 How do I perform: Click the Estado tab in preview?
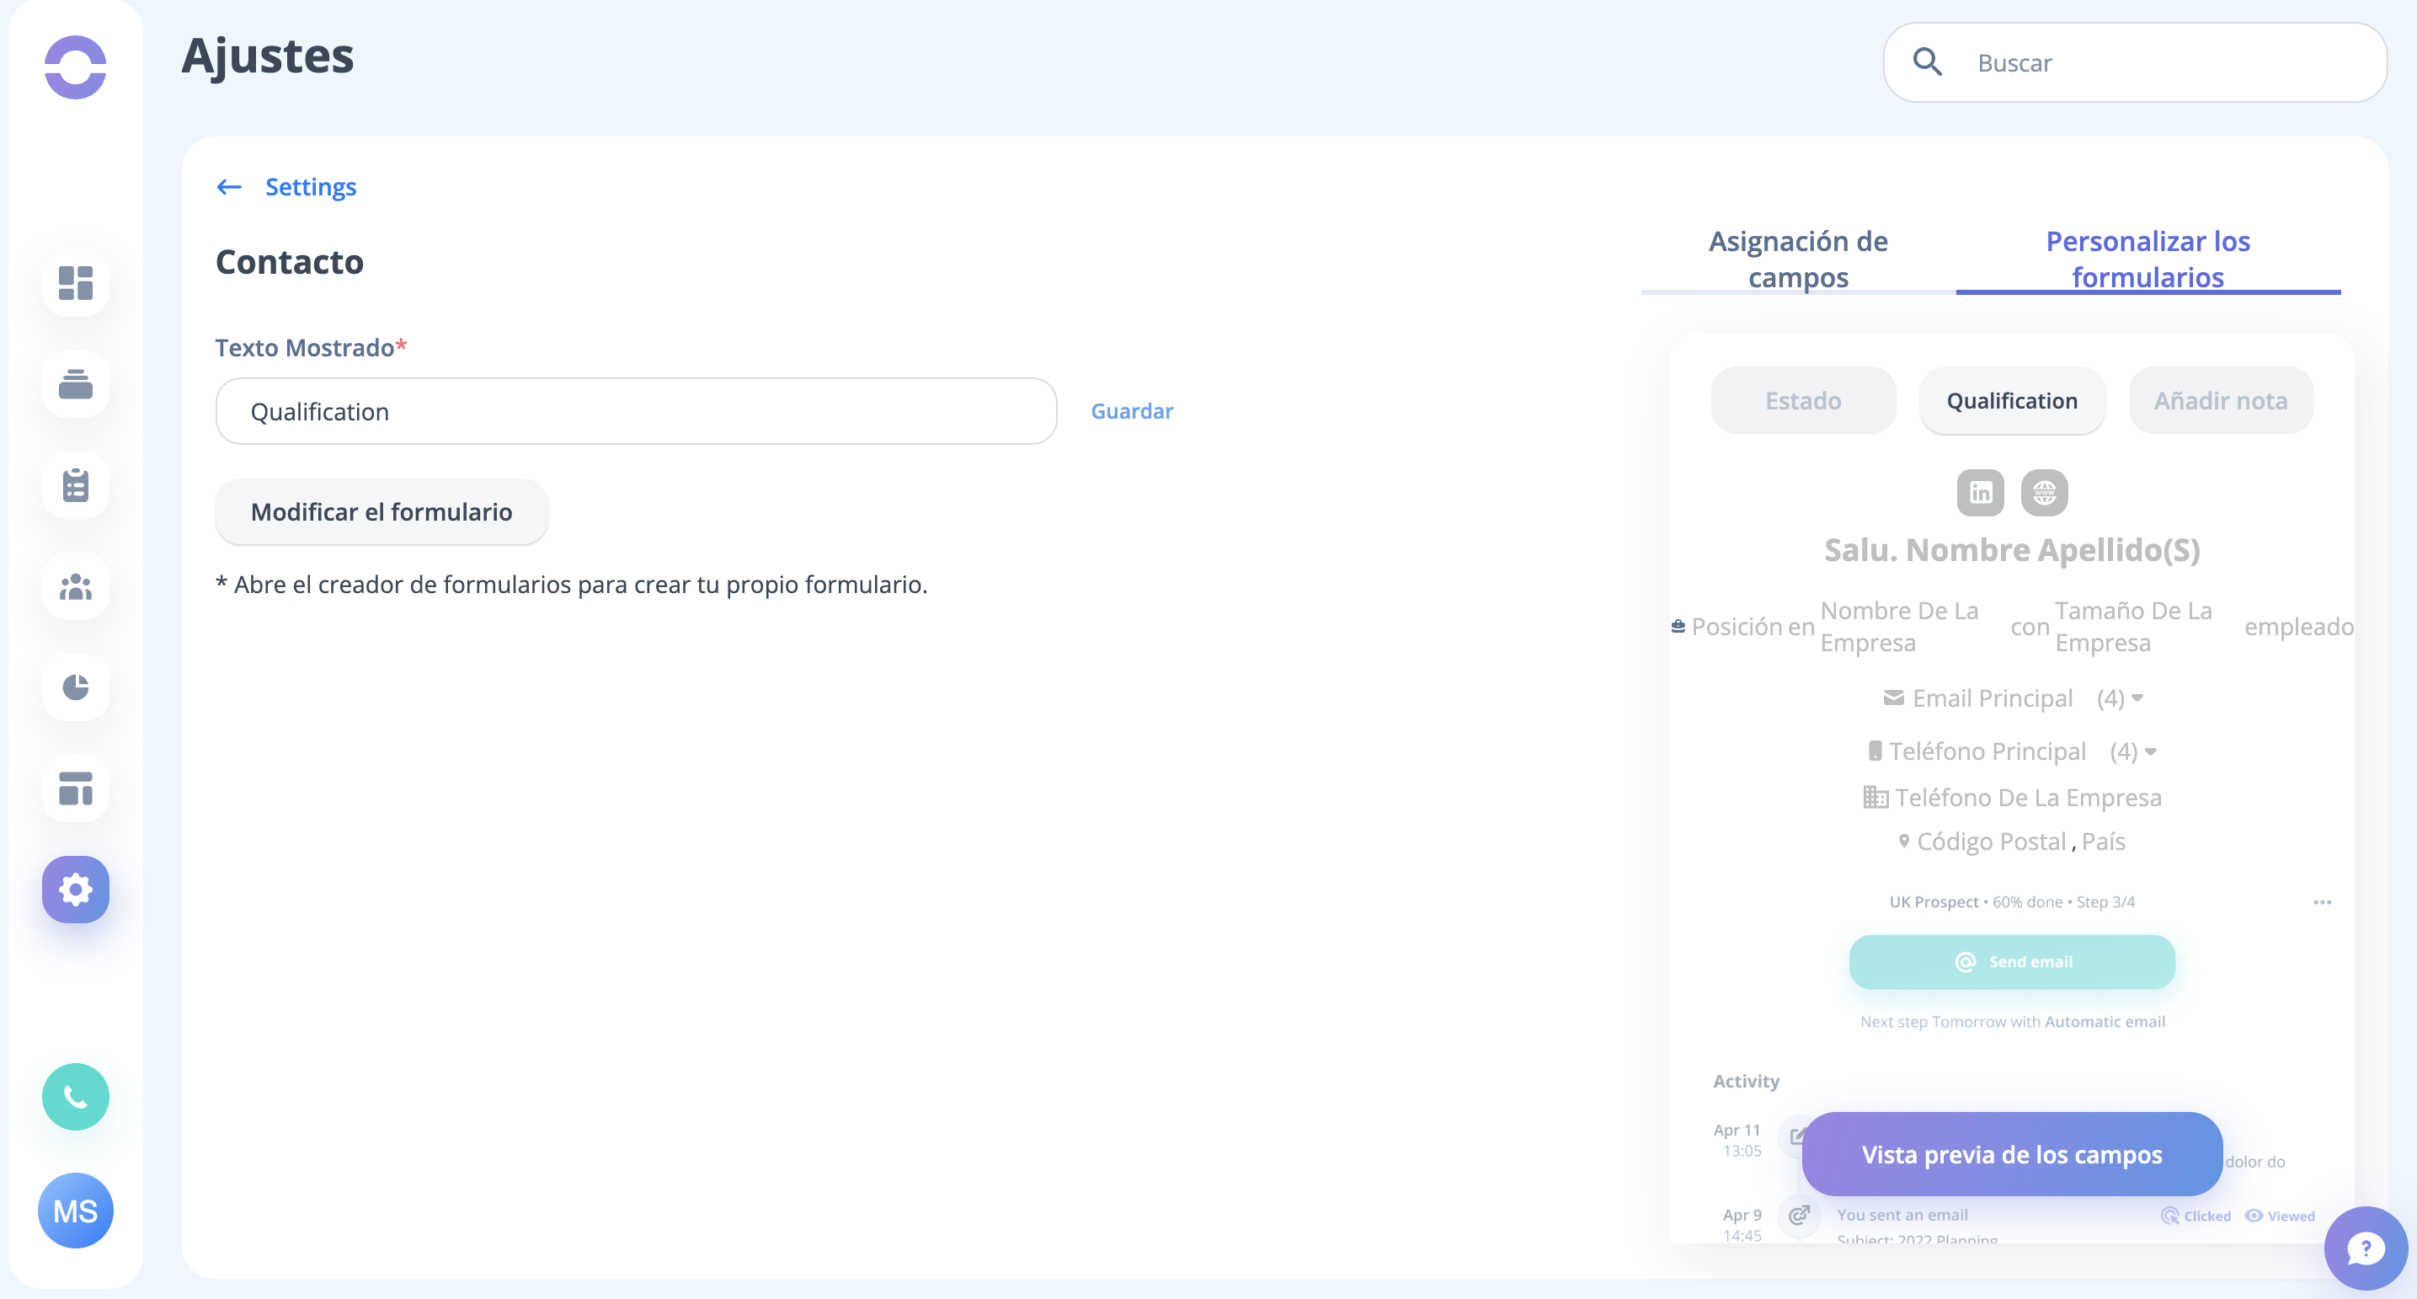pos(1802,401)
